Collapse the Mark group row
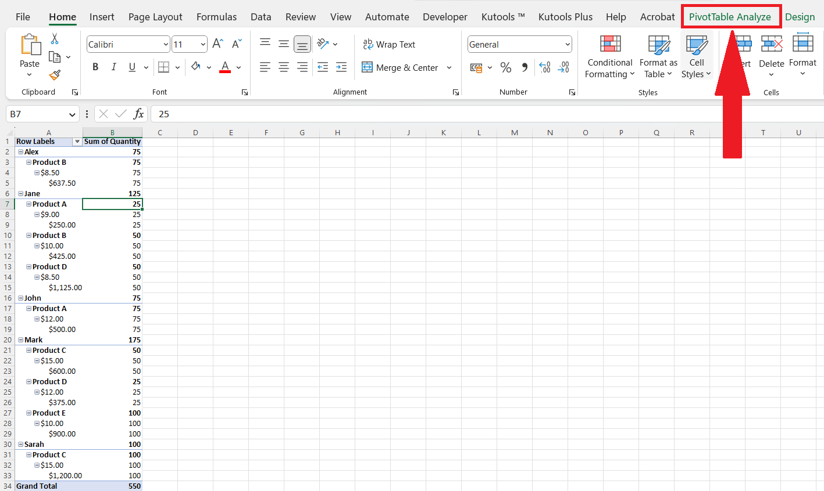The height and width of the screenshot is (491, 824). pos(20,340)
